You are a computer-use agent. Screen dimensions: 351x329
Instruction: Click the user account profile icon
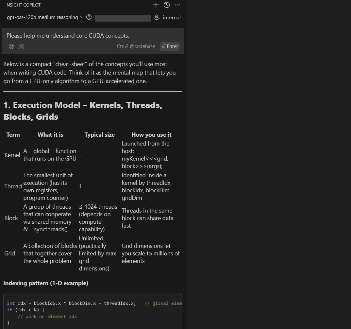tap(89, 17)
